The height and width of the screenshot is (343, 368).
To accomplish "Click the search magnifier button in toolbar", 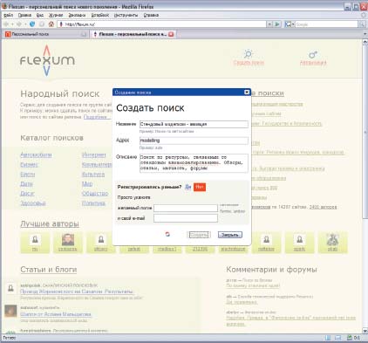I will pos(362,24).
